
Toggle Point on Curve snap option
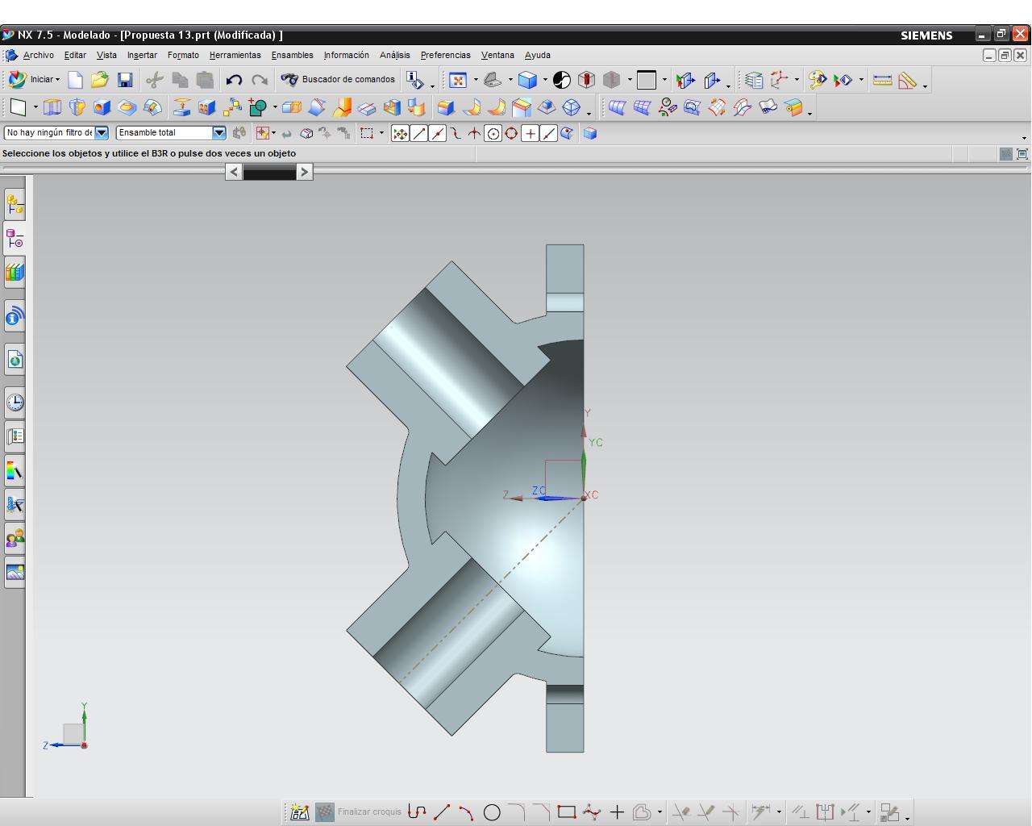click(548, 134)
